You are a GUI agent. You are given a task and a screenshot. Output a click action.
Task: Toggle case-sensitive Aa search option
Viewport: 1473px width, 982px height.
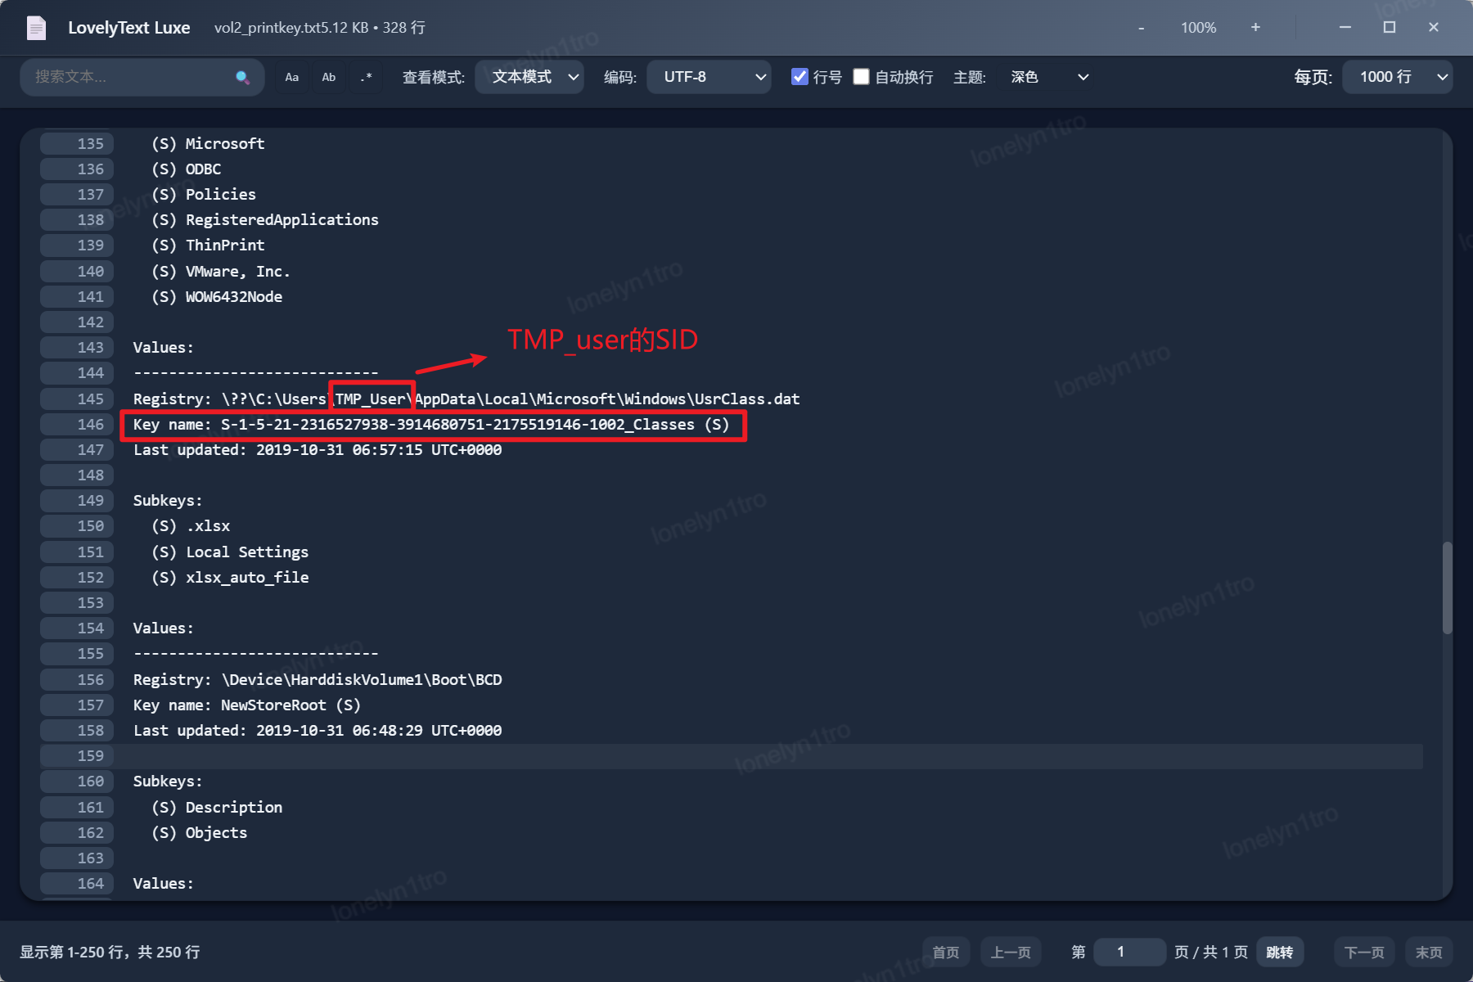point(292,77)
